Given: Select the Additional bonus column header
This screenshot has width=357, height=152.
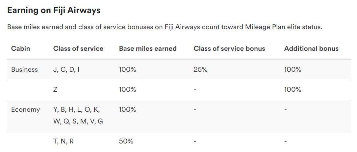Looking at the screenshot, I should [x=311, y=48].
